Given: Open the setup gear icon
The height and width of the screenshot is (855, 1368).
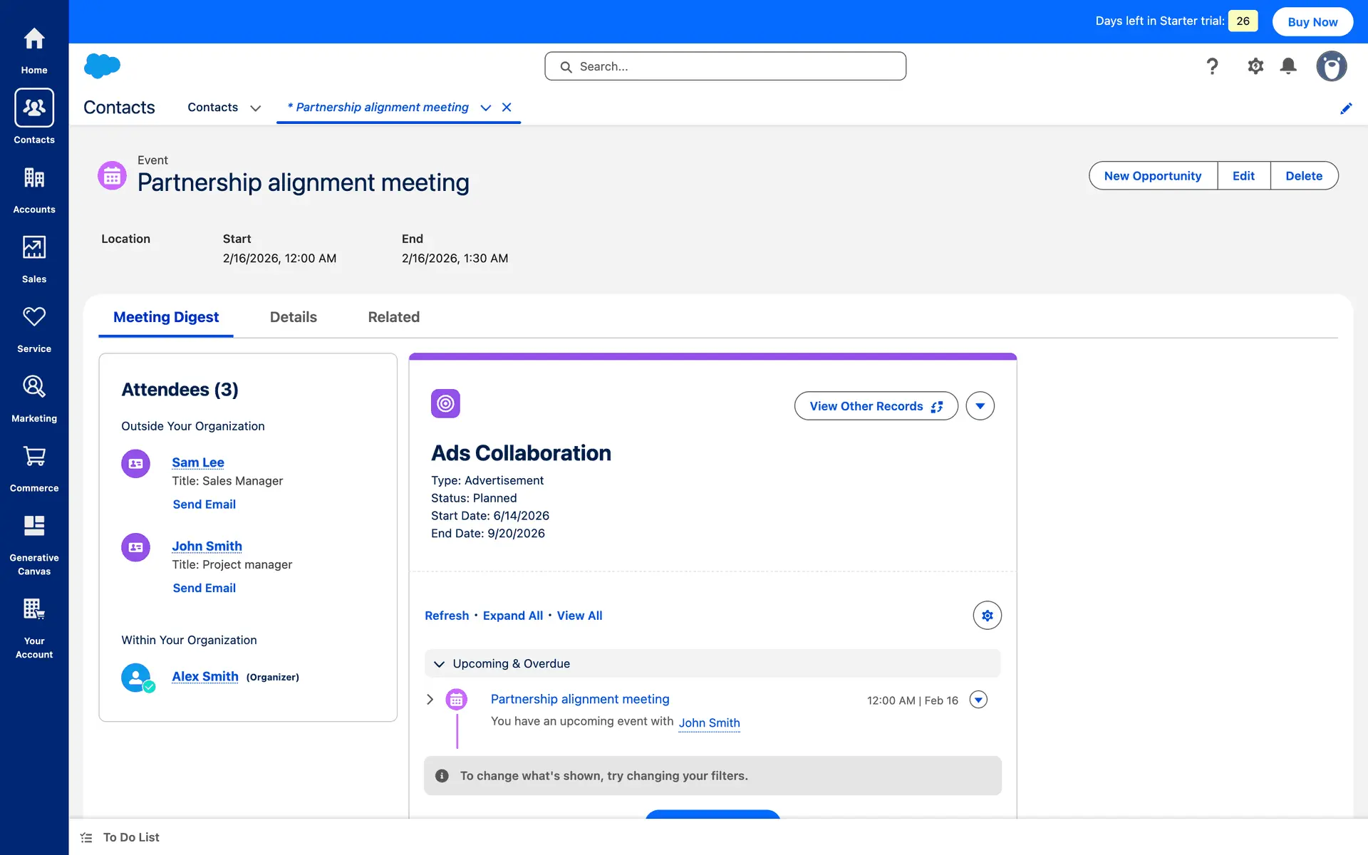Looking at the screenshot, I should click(x=1255, y=66).
